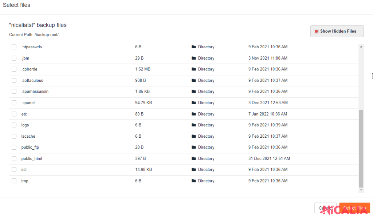
Task: Tick the .cpanel checkbox
Action: 14,103
